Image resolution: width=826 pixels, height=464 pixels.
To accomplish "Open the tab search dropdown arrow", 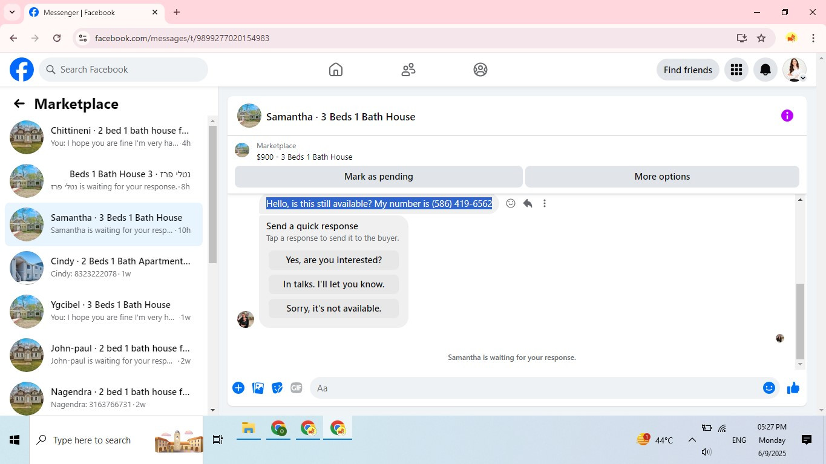I will tap(11, 12).
